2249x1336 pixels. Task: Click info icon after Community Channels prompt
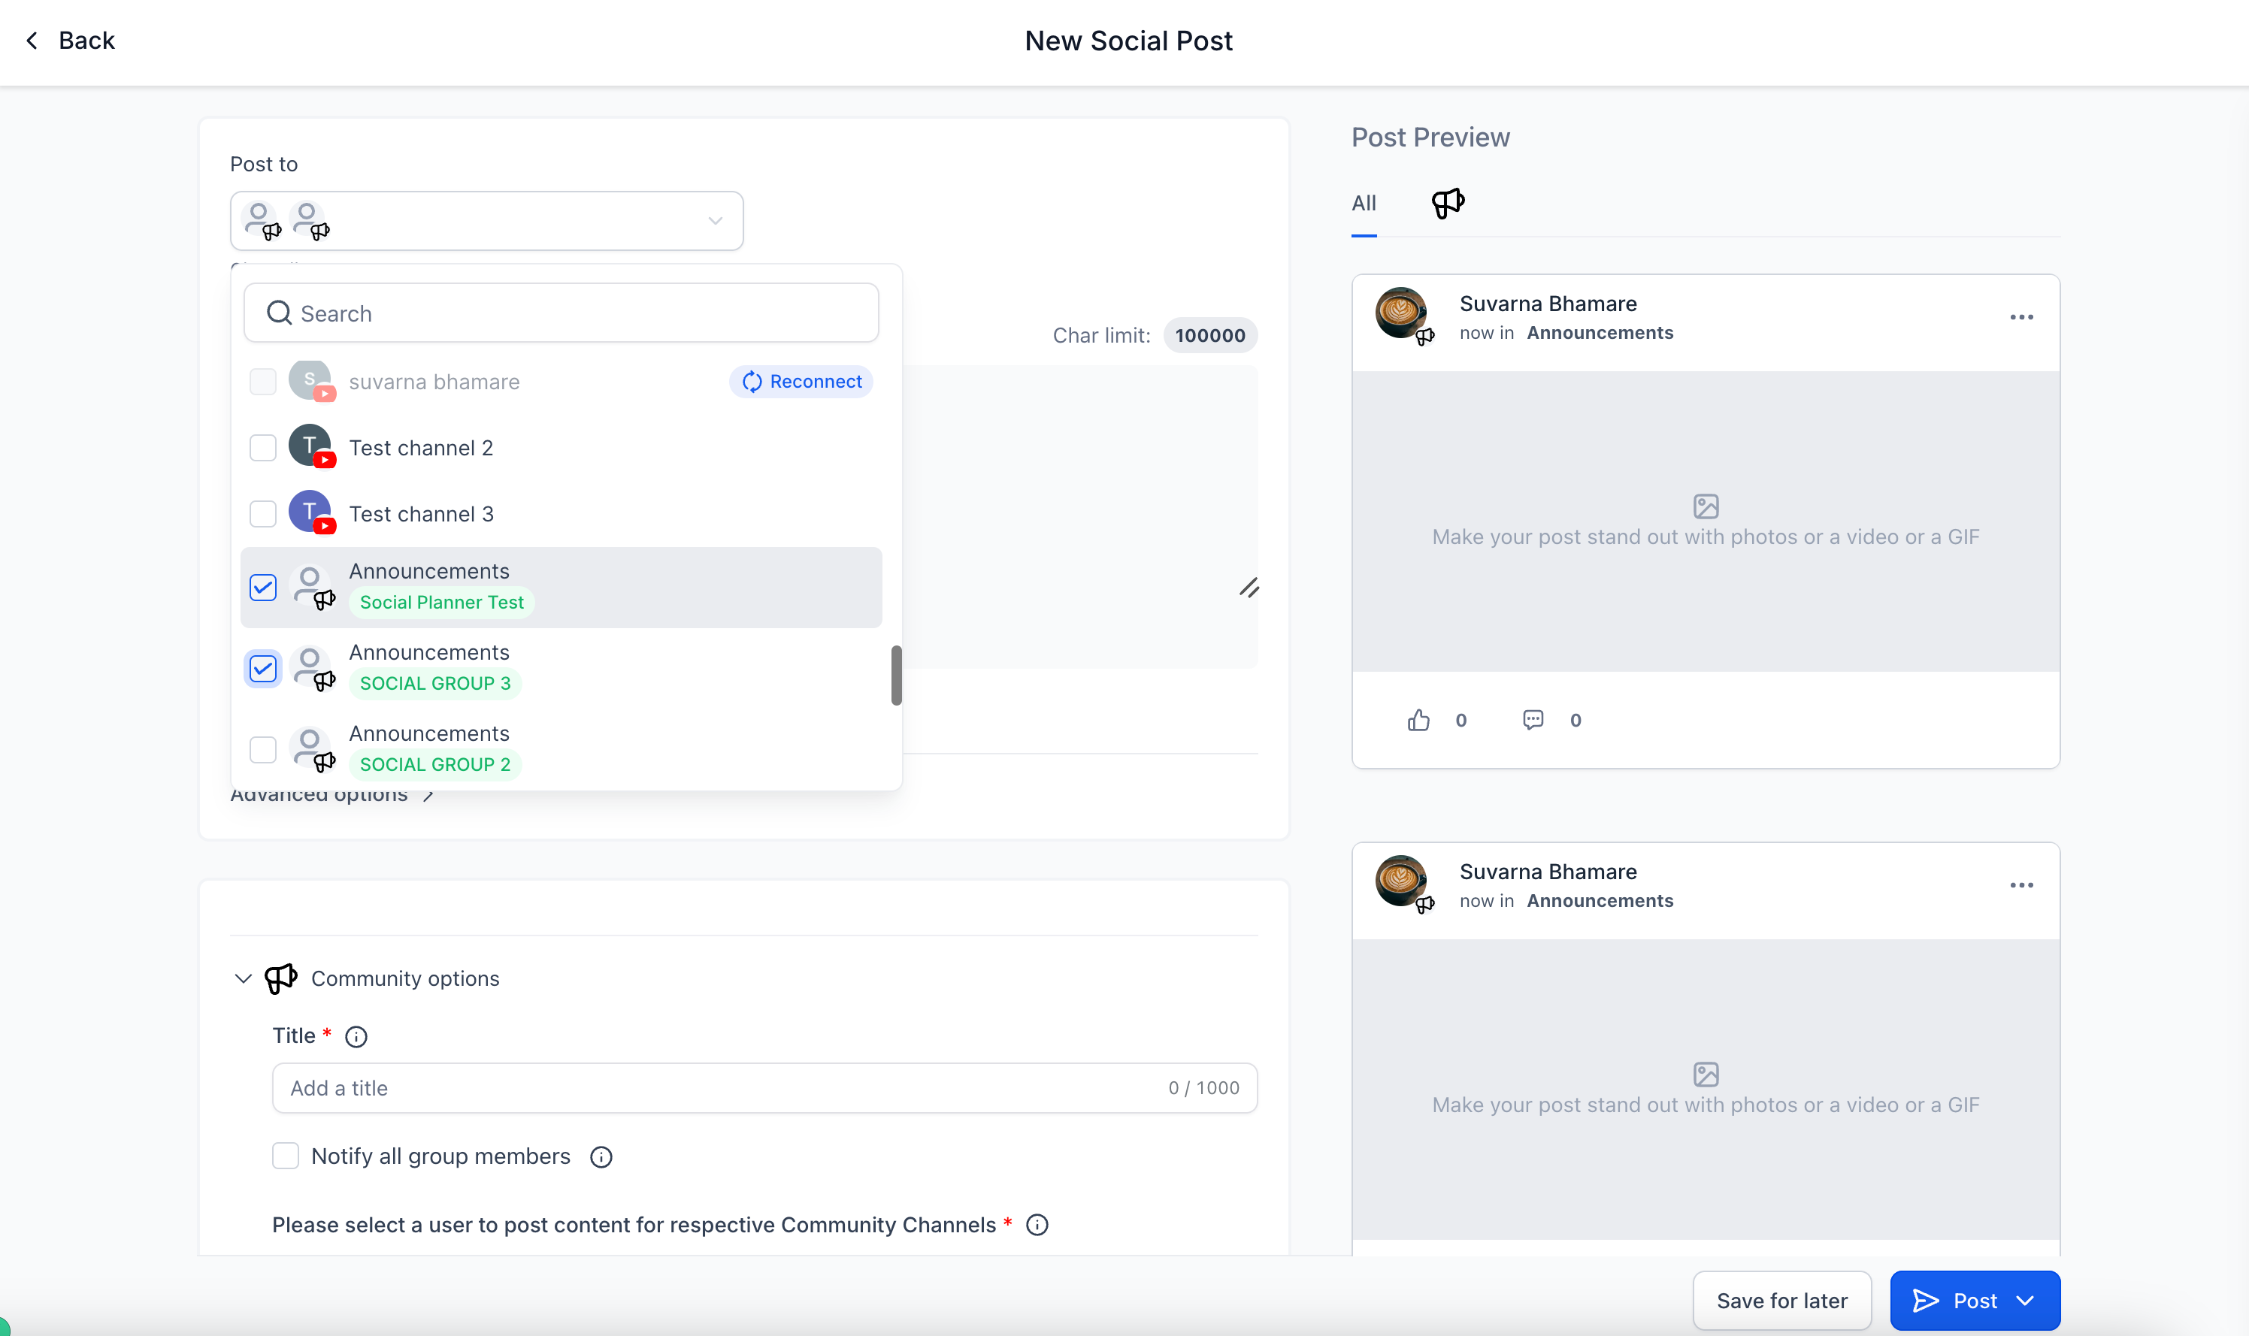pyautogui.click(x=1037, y=1226)
